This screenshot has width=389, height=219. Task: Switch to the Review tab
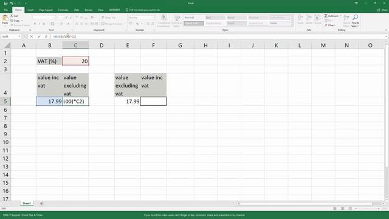[x=89, y=10]
